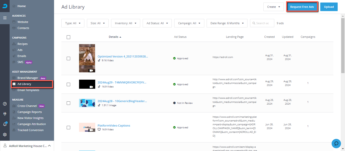
Task: Open the 2024Aug28 - 10GenericBlogHeader ad link
Action: pyautogui.click(x=122, y=101)
